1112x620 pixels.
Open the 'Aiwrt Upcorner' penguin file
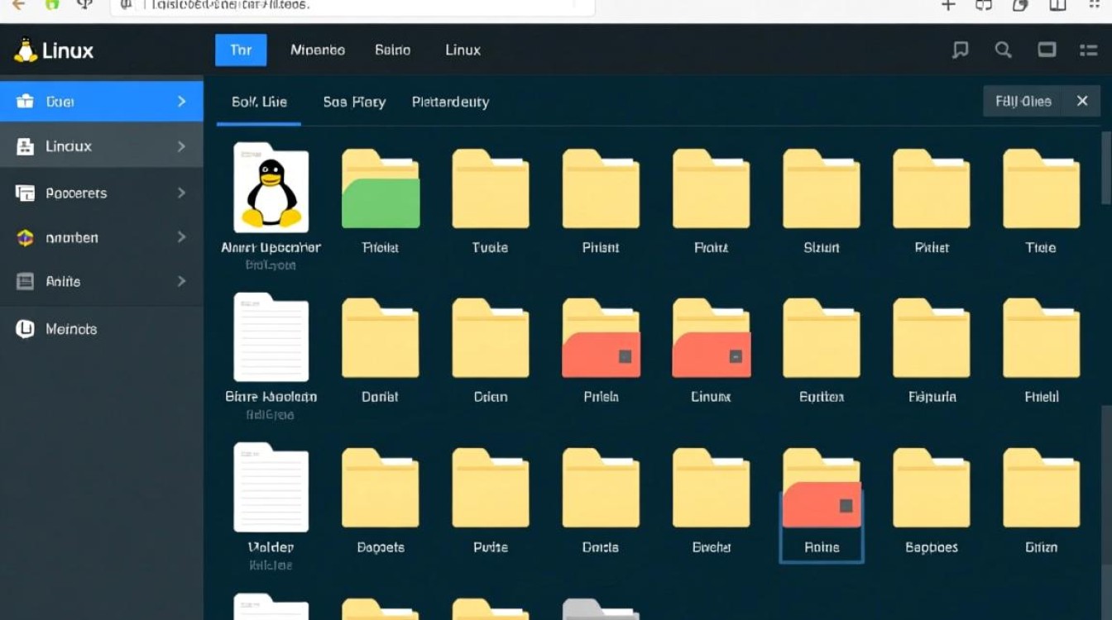[x=271, y=188]
